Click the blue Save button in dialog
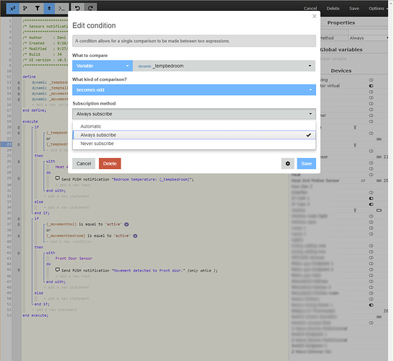 coord(306,164)
